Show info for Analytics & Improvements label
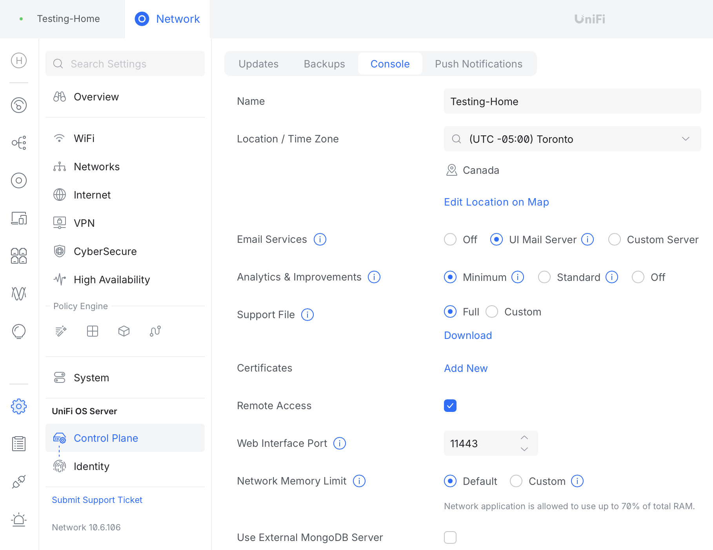 pyautogui.click(x=374, y=277)
